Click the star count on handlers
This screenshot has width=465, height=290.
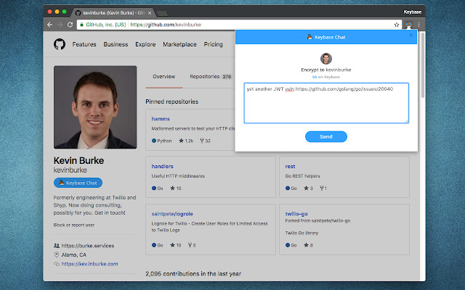click(176, 188)
